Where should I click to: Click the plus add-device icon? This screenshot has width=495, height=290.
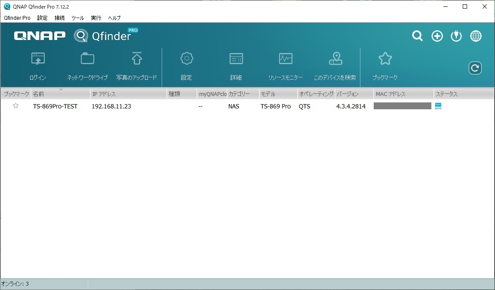437,36
